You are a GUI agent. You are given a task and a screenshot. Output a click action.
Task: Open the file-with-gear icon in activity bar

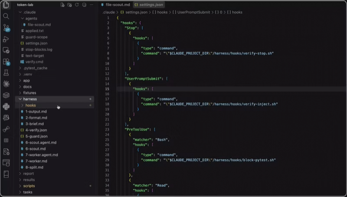tap(6, 151)
